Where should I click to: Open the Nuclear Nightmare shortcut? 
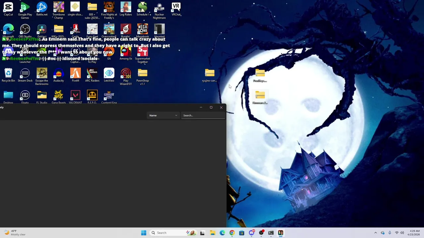[x=159, y=11]
